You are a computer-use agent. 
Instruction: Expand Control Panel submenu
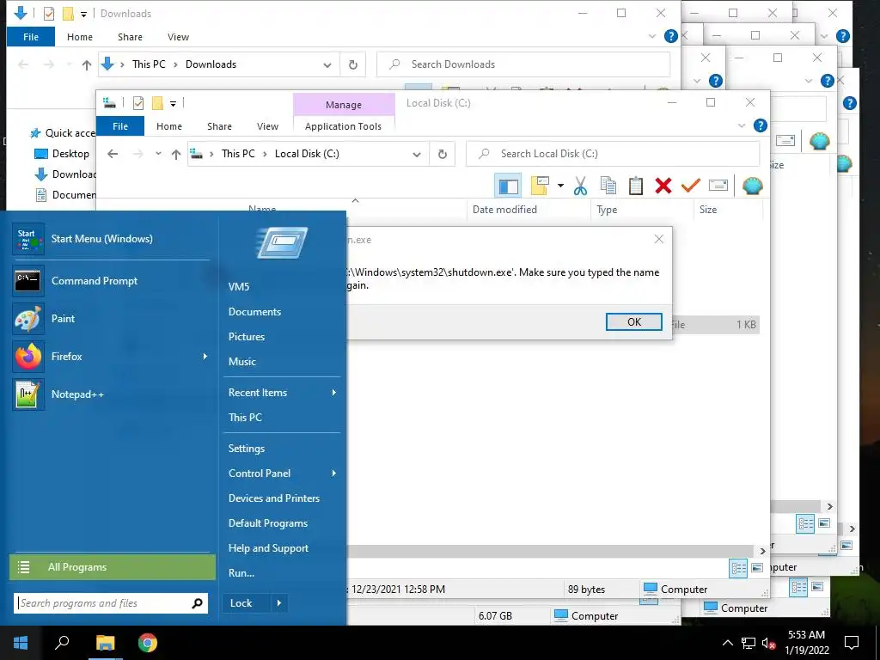[x=334, y=474]
